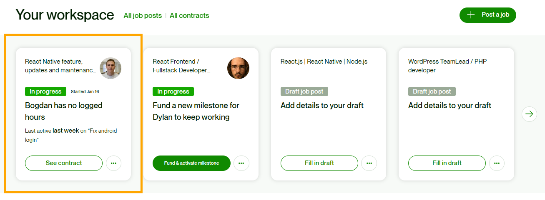The image size is (545, 200).
Task: Click Dylan's profile photo
Action: point(238,68)
